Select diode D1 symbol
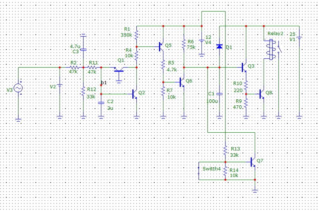 219,46
